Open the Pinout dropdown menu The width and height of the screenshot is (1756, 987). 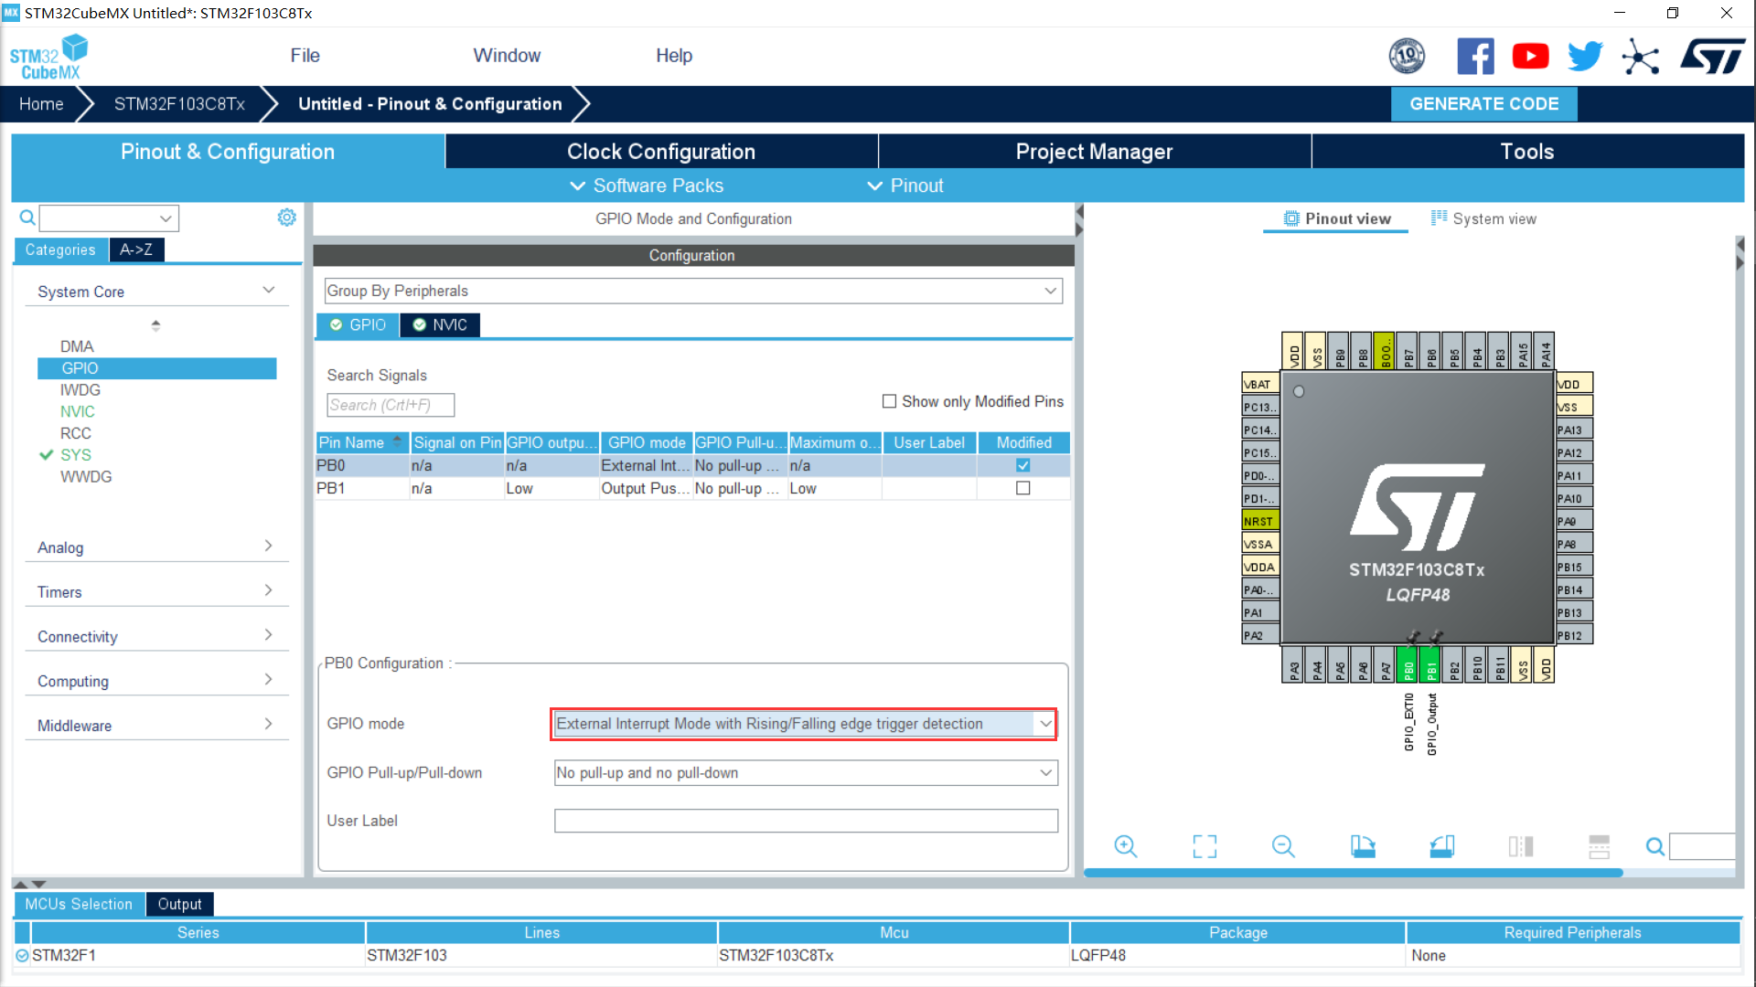tap(905, 186)
